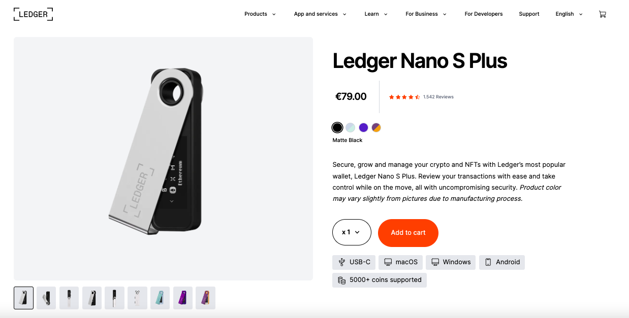Click the Windows desktop icon badge
The image size is (629, 318).
tap(435, 262)
